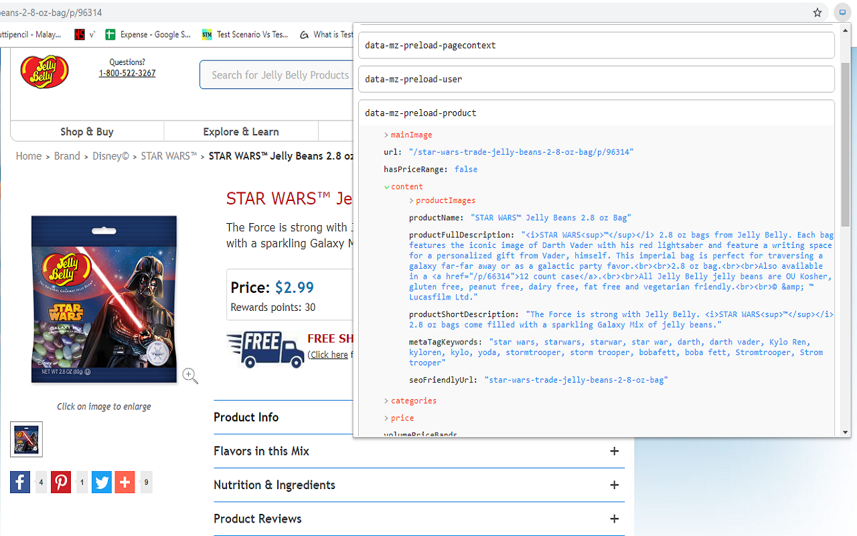
Task: Click the green Expense Google Sheets bookmark icon
Action: pos(110,34)
